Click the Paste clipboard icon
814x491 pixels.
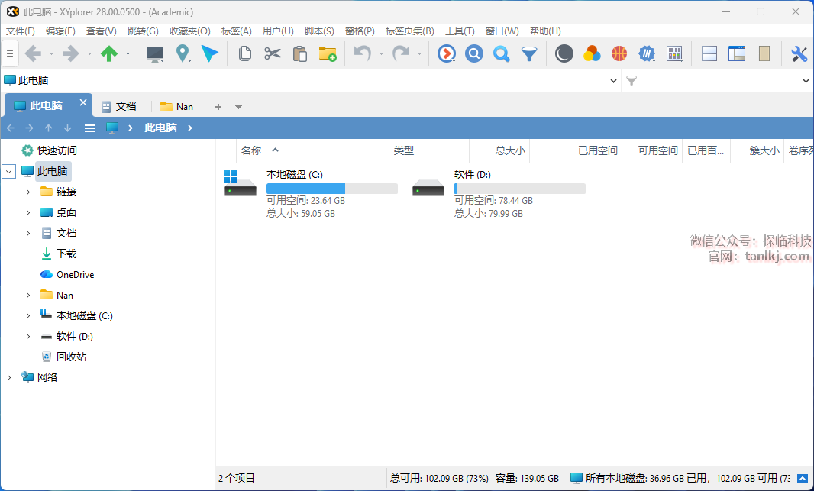pos(300,53)
